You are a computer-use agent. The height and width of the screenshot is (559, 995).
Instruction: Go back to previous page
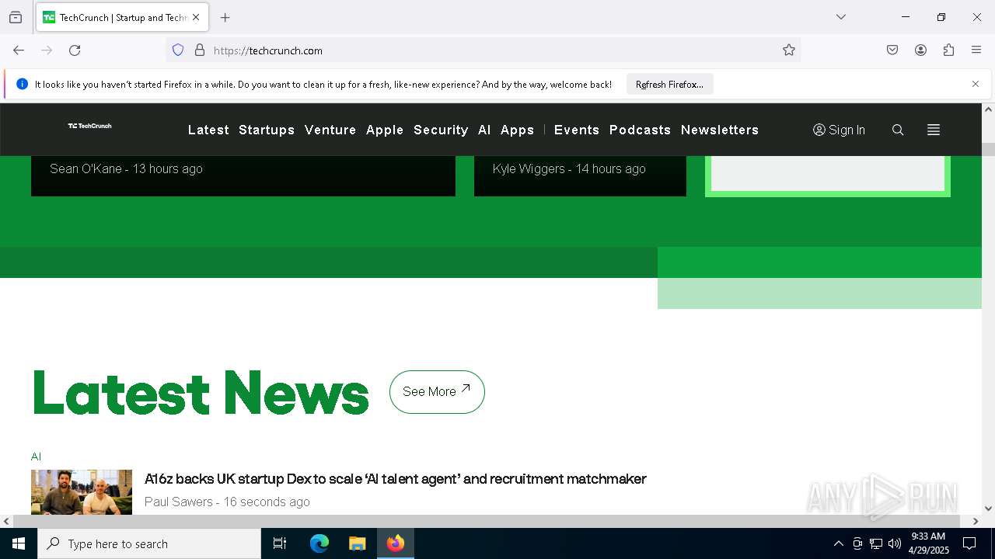[19, 50]
